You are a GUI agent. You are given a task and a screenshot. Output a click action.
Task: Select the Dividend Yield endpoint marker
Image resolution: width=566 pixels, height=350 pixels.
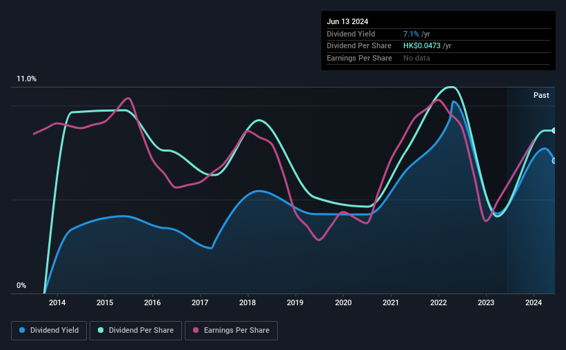pos(554,161)
